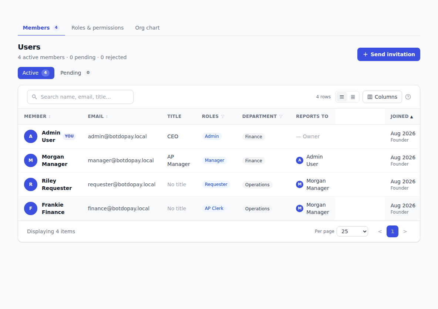438x309 pixels.
Task: Click Riley Requester's avatar icon
Action: 31,184
